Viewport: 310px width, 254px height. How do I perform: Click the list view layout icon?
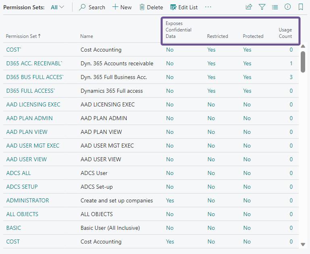275,7
